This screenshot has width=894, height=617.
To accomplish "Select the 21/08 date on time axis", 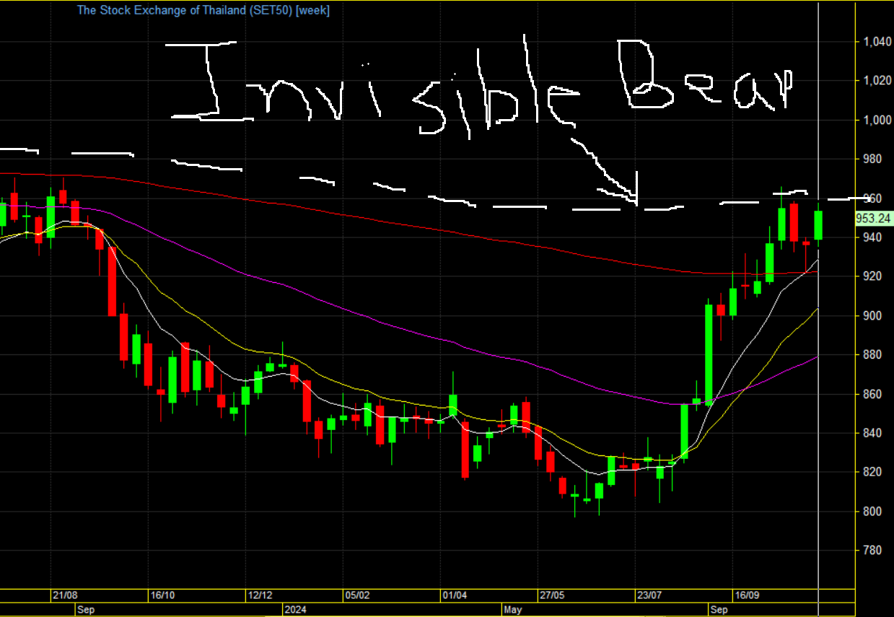I will point(65,595).
